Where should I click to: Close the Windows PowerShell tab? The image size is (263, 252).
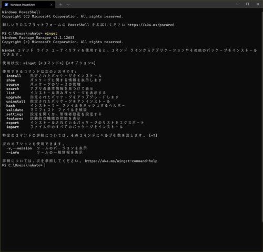(x=51, y=5)
